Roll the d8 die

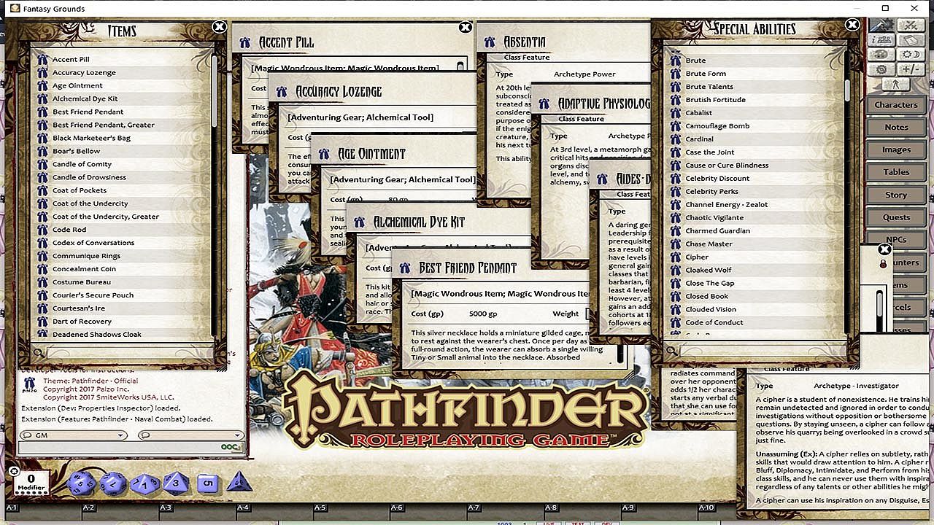click(x=175, y=482)
